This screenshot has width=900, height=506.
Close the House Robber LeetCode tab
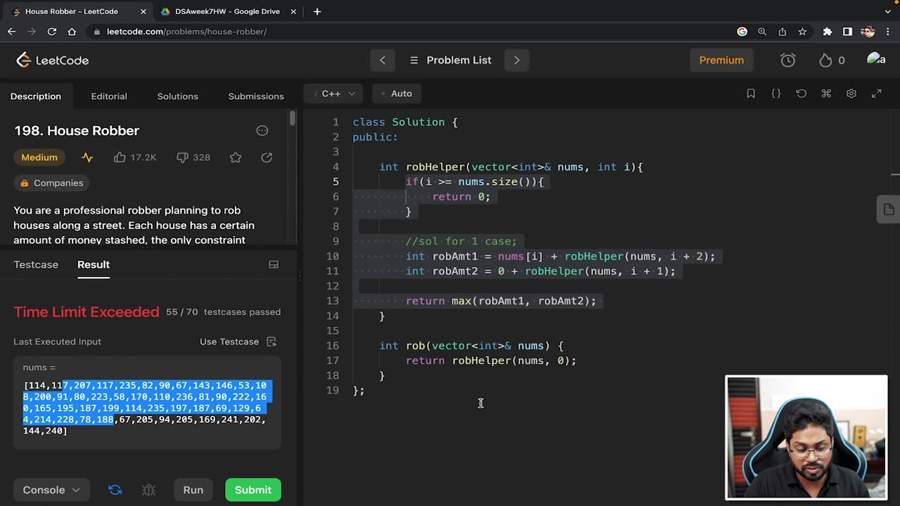143,11
